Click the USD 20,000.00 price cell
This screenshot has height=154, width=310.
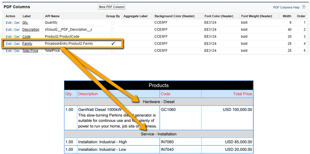pyautogui.click(x=227, y=149)
